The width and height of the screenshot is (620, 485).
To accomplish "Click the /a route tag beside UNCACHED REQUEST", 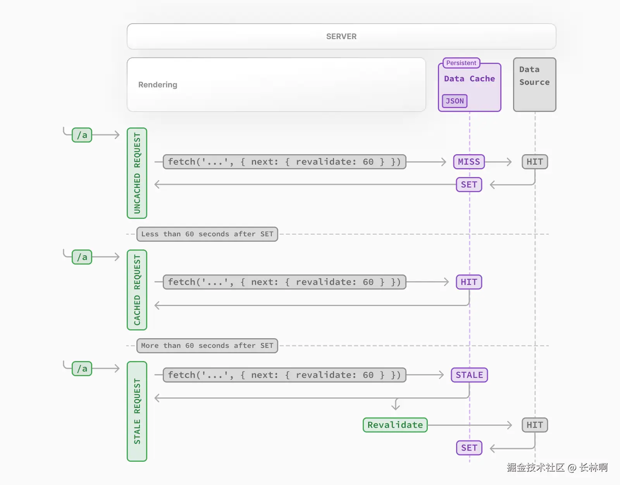I will pos(82,135).
